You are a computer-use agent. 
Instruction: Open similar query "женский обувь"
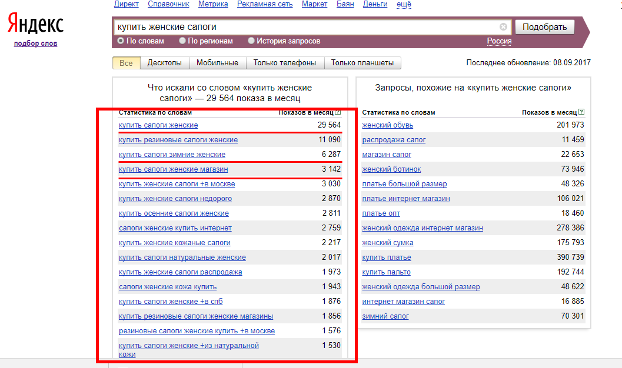(388, 125)
